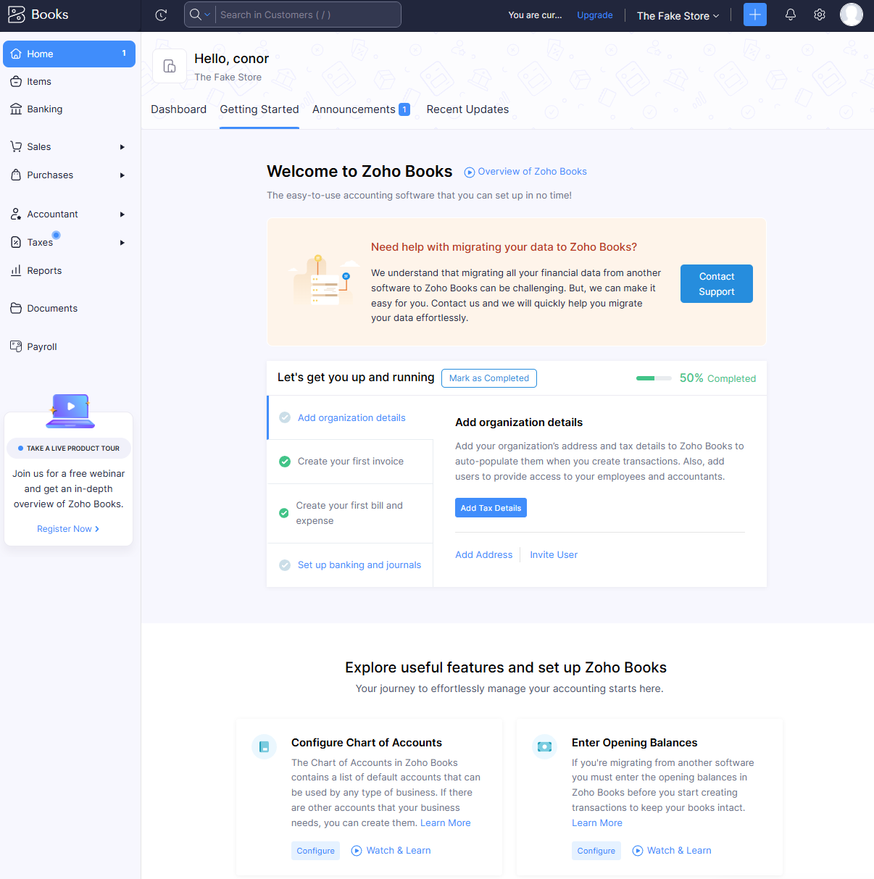Click the Taxes icon in sidebar

(x=16, y=242)
